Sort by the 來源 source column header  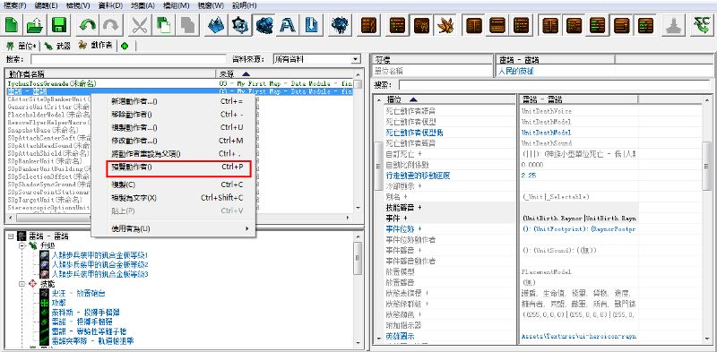pos(284,73)
